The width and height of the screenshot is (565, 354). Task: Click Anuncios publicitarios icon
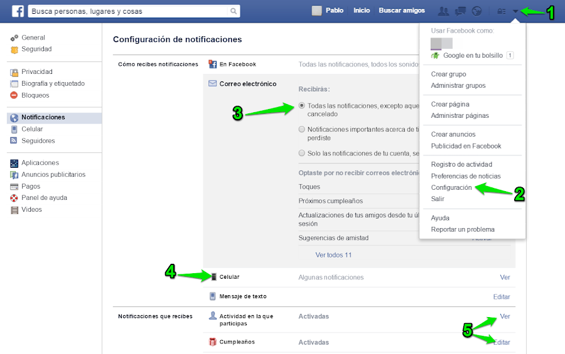coord(14,175)
